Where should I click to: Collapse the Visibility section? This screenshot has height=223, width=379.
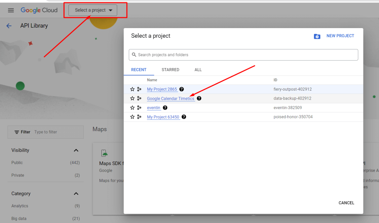click(76, 150)
